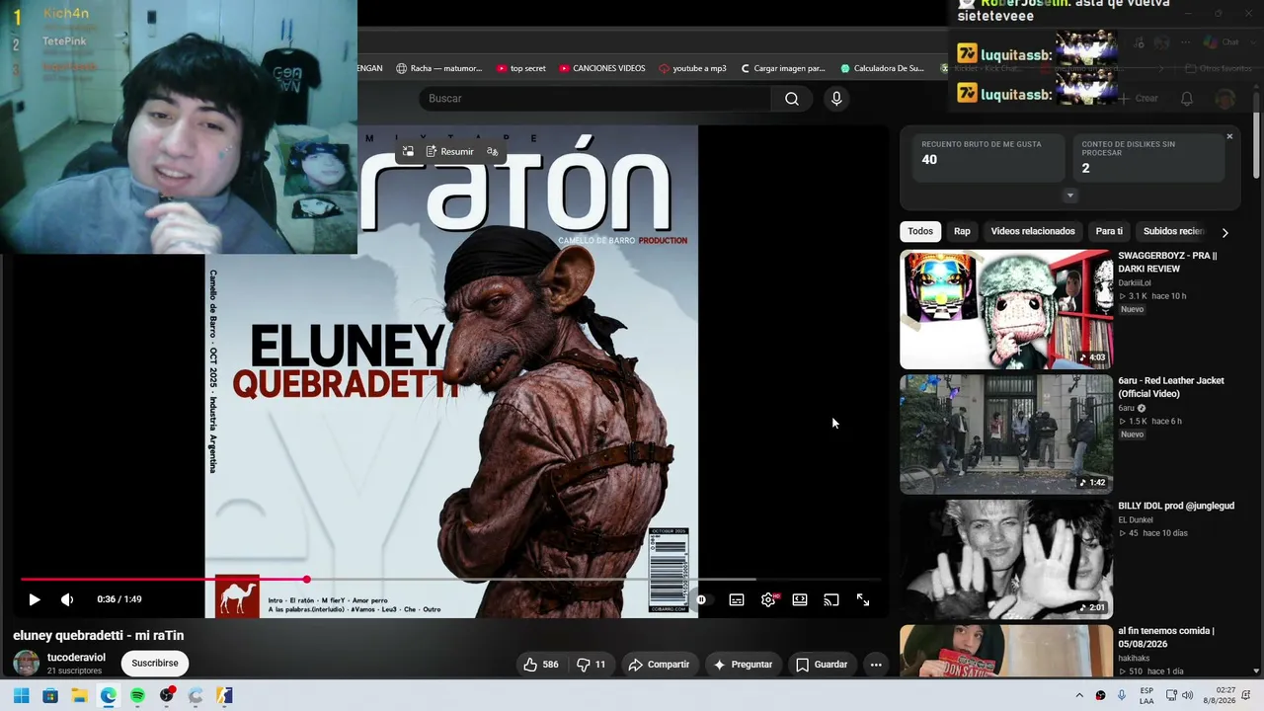The width and height of the screenshot is (1264, 711).
Task: Open the SWAGGERBOYZ - PRA video thumbnail
Action: [x=1006, y=309]
